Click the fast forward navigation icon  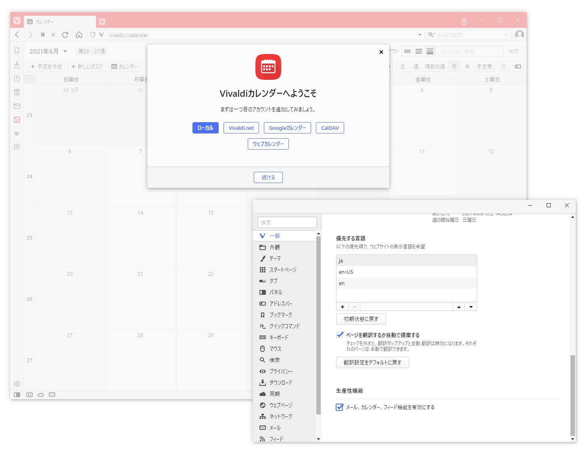53,35
